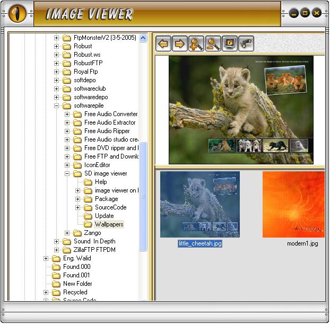This screenshot has height=324, width=330.
Task: Select the little_cheetah.jpg filename label
Action: pos(200,243)
